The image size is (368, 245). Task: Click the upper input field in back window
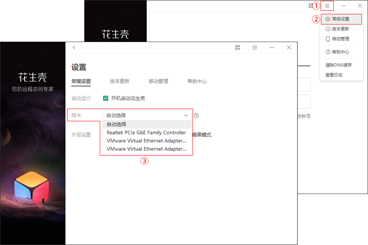tap(304, 85)
